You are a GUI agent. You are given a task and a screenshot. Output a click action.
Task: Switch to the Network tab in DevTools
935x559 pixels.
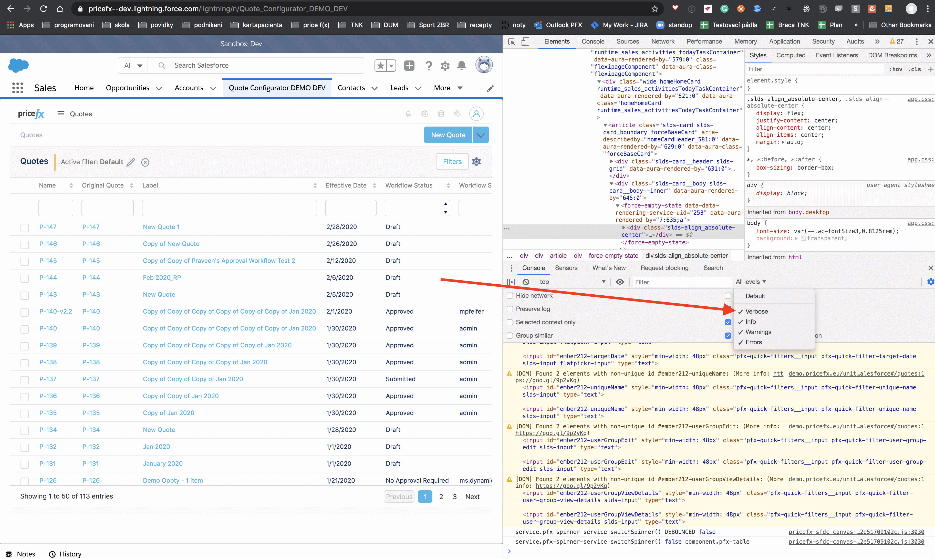click(x=663, y=42)
